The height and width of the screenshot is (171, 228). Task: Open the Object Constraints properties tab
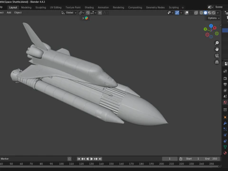point(225,141)
